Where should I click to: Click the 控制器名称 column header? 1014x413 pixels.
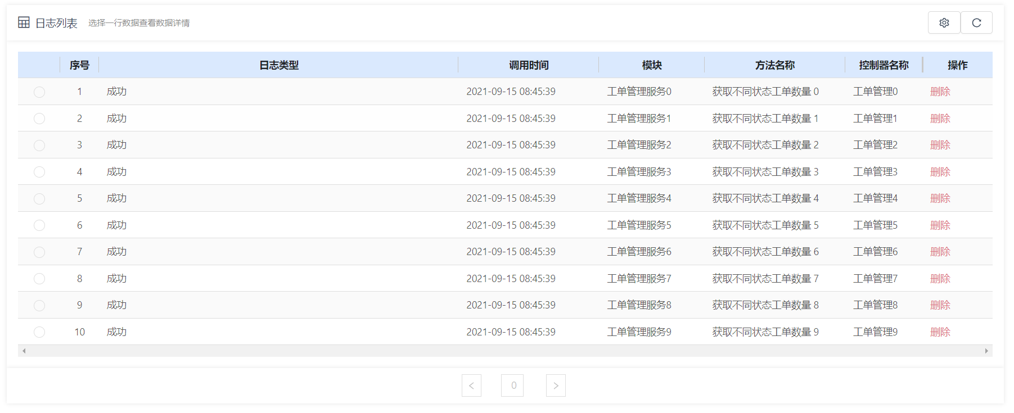(x=884, y=65)
